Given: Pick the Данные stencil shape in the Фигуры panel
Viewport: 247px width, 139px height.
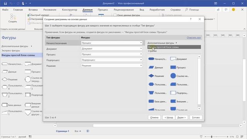Looking at the screenshot, I should (x=9, y=72).
